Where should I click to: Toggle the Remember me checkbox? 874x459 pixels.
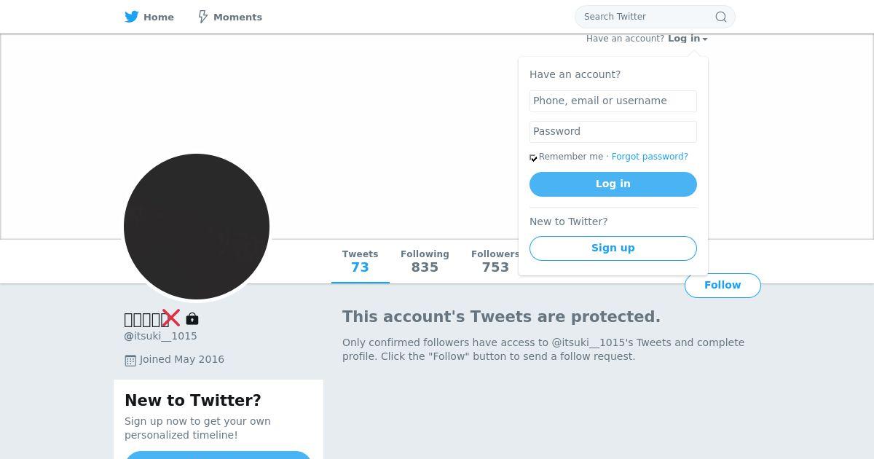534,157
